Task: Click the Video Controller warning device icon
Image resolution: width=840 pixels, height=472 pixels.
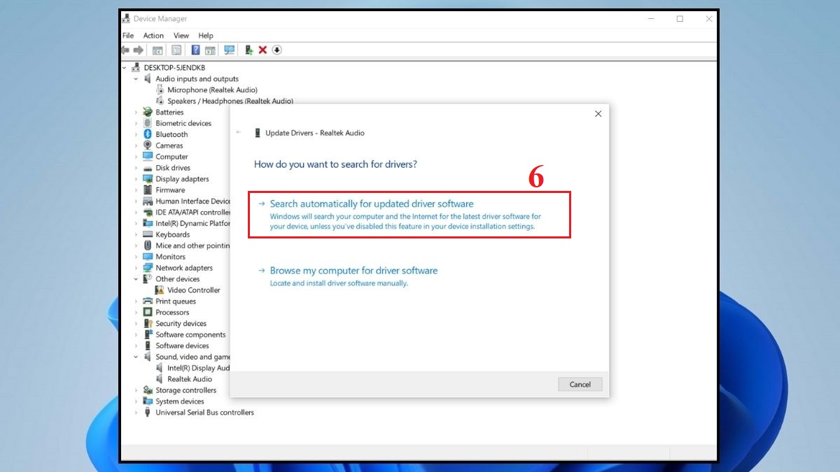Action: click(x=160, y=289)
